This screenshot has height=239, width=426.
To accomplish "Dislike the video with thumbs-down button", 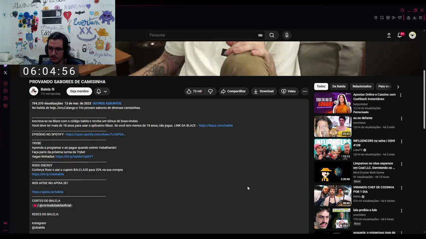I will point(210,91).
